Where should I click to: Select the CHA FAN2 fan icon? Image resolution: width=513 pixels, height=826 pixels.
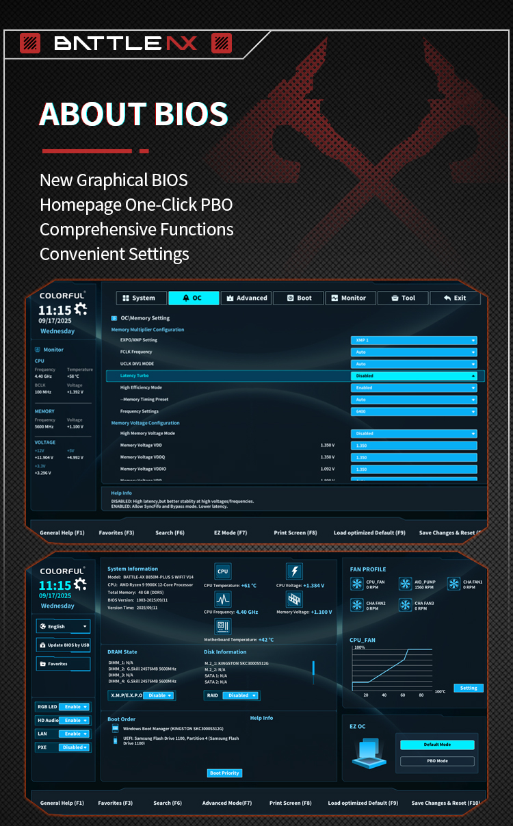coord(357,605)
